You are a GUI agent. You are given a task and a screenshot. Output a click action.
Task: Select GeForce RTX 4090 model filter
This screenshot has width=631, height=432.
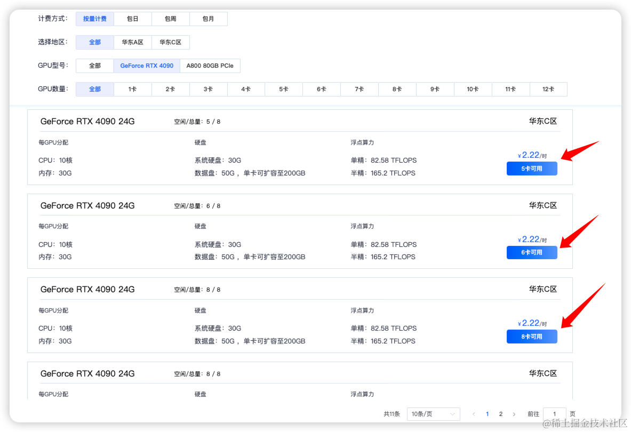pos(147,66)
